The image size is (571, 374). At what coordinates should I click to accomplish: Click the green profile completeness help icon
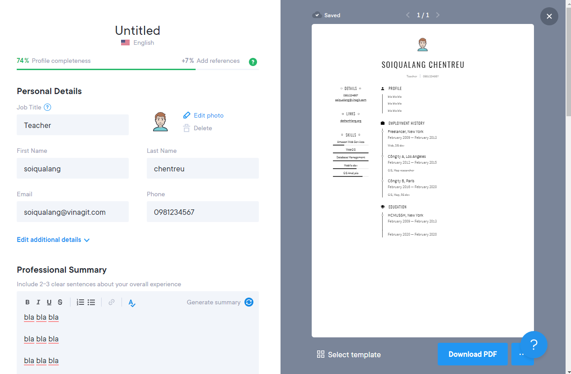[x=253, y=62]
